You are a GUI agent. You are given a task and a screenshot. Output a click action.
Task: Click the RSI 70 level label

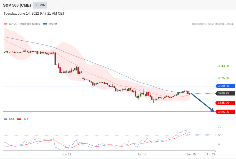[220, 127]
